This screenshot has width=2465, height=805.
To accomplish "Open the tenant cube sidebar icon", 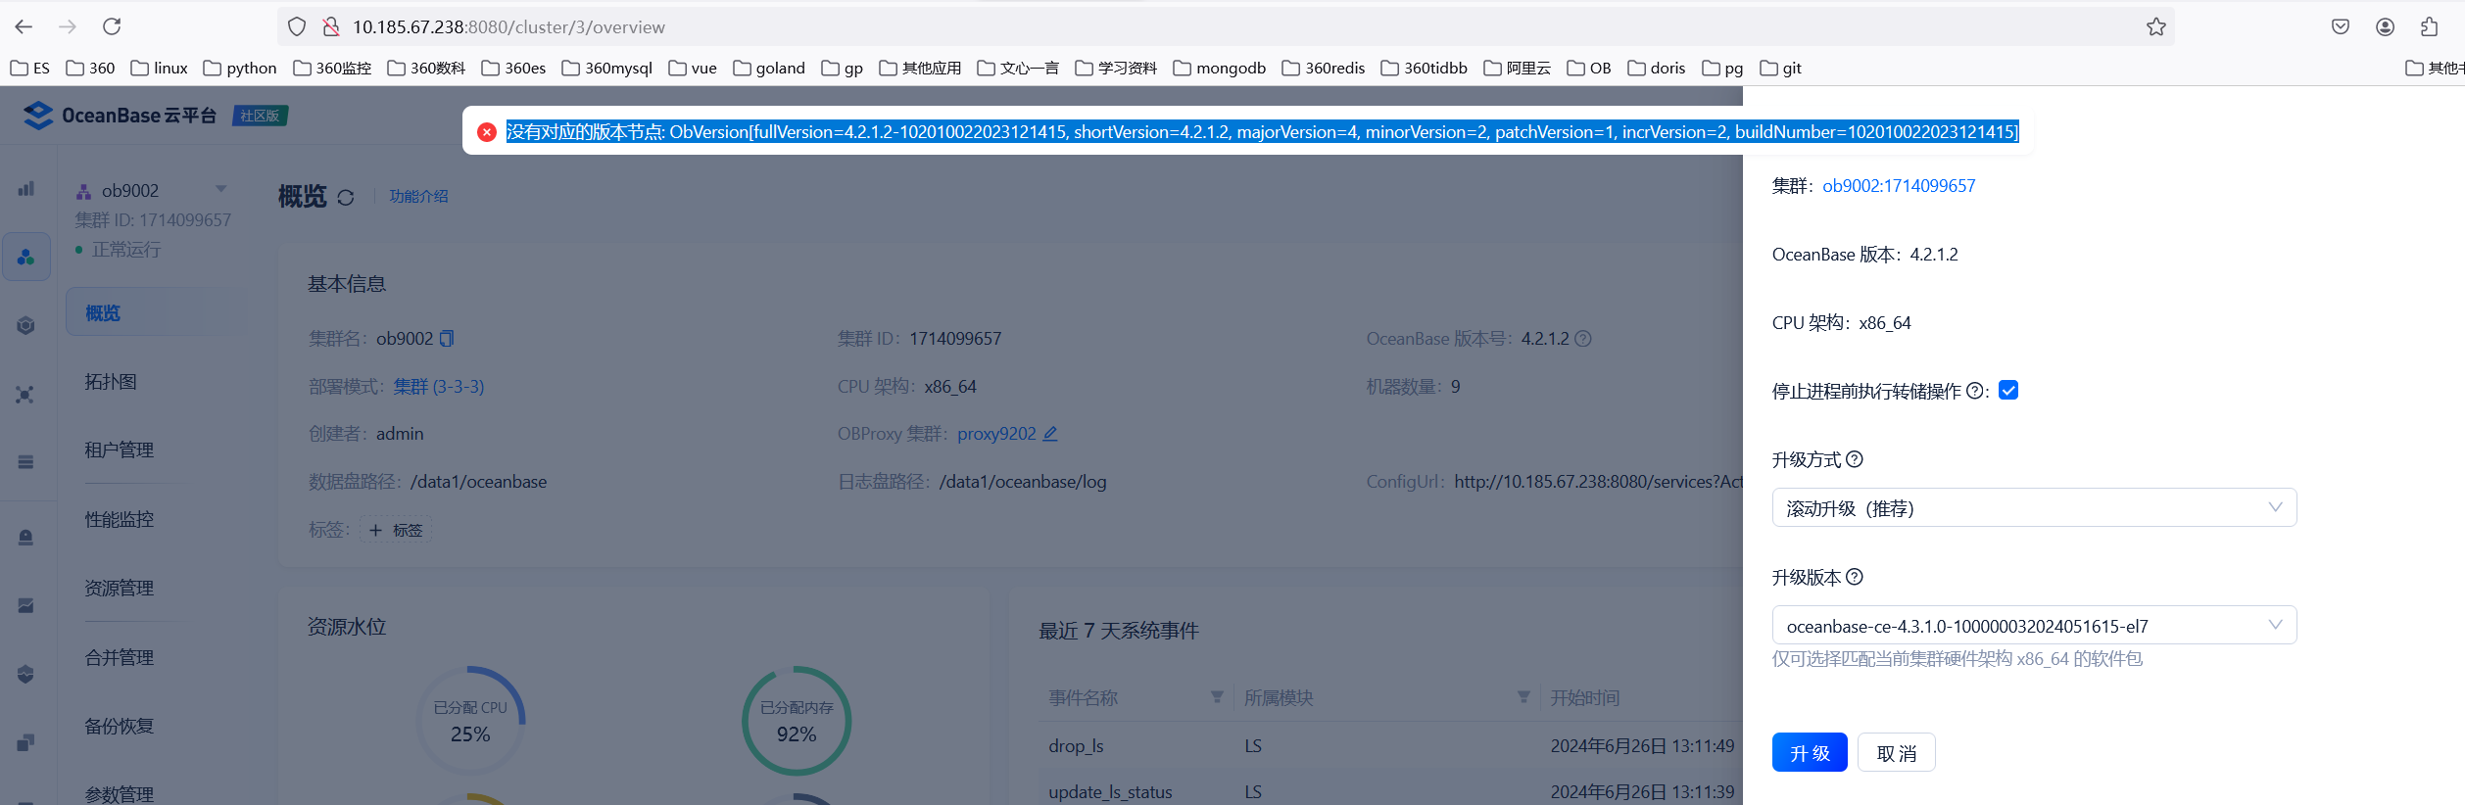I will (26, 325).
